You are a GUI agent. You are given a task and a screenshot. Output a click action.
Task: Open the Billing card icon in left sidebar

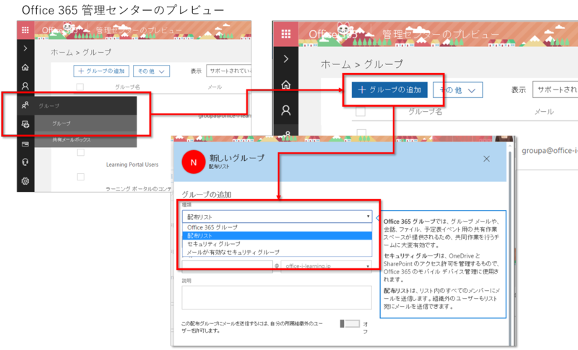(25, 144)
